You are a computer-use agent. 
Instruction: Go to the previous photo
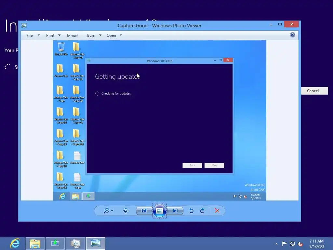(x=144, y=211)
